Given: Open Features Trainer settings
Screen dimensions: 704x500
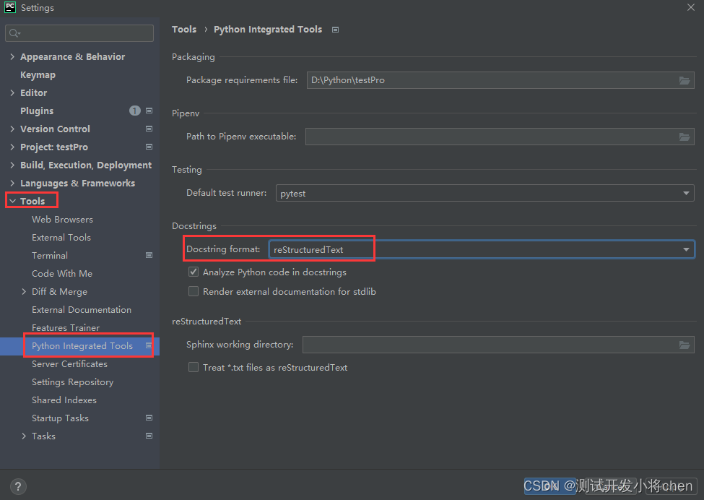Looking at the screenshot, I should [66, 327].
